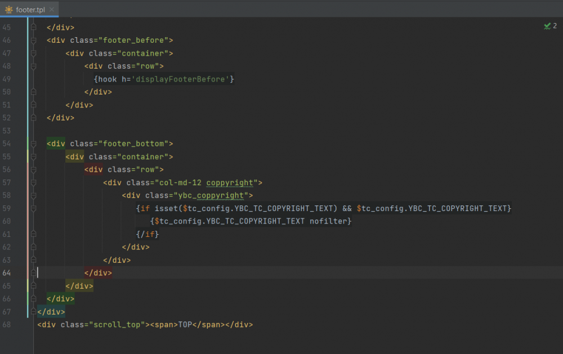Collapse the col-md-12 coppyright div block

click(x=33, y=182)
